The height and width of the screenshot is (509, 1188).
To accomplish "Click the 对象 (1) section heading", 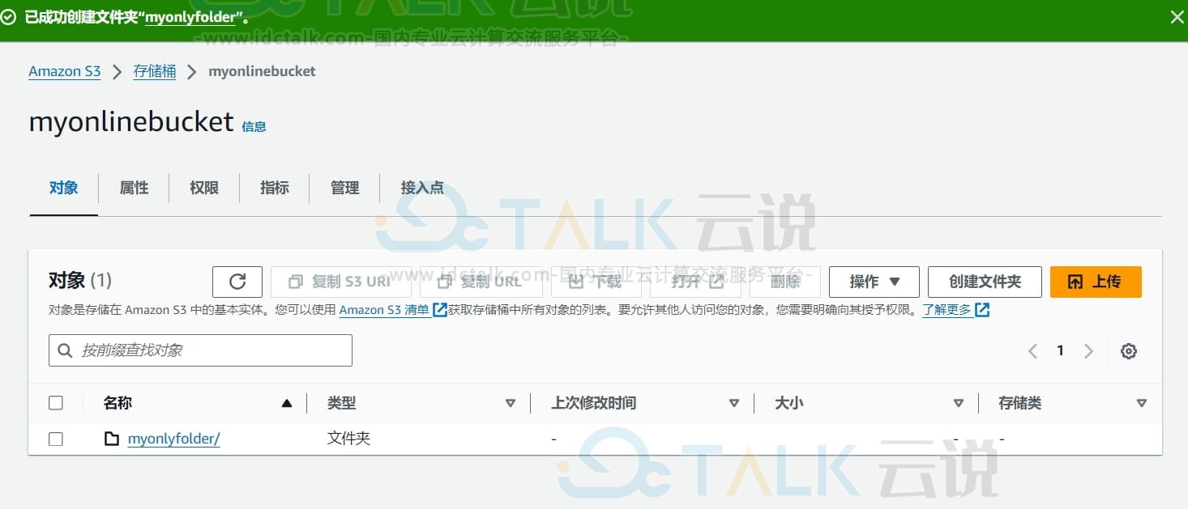I will tap(80, 281).
